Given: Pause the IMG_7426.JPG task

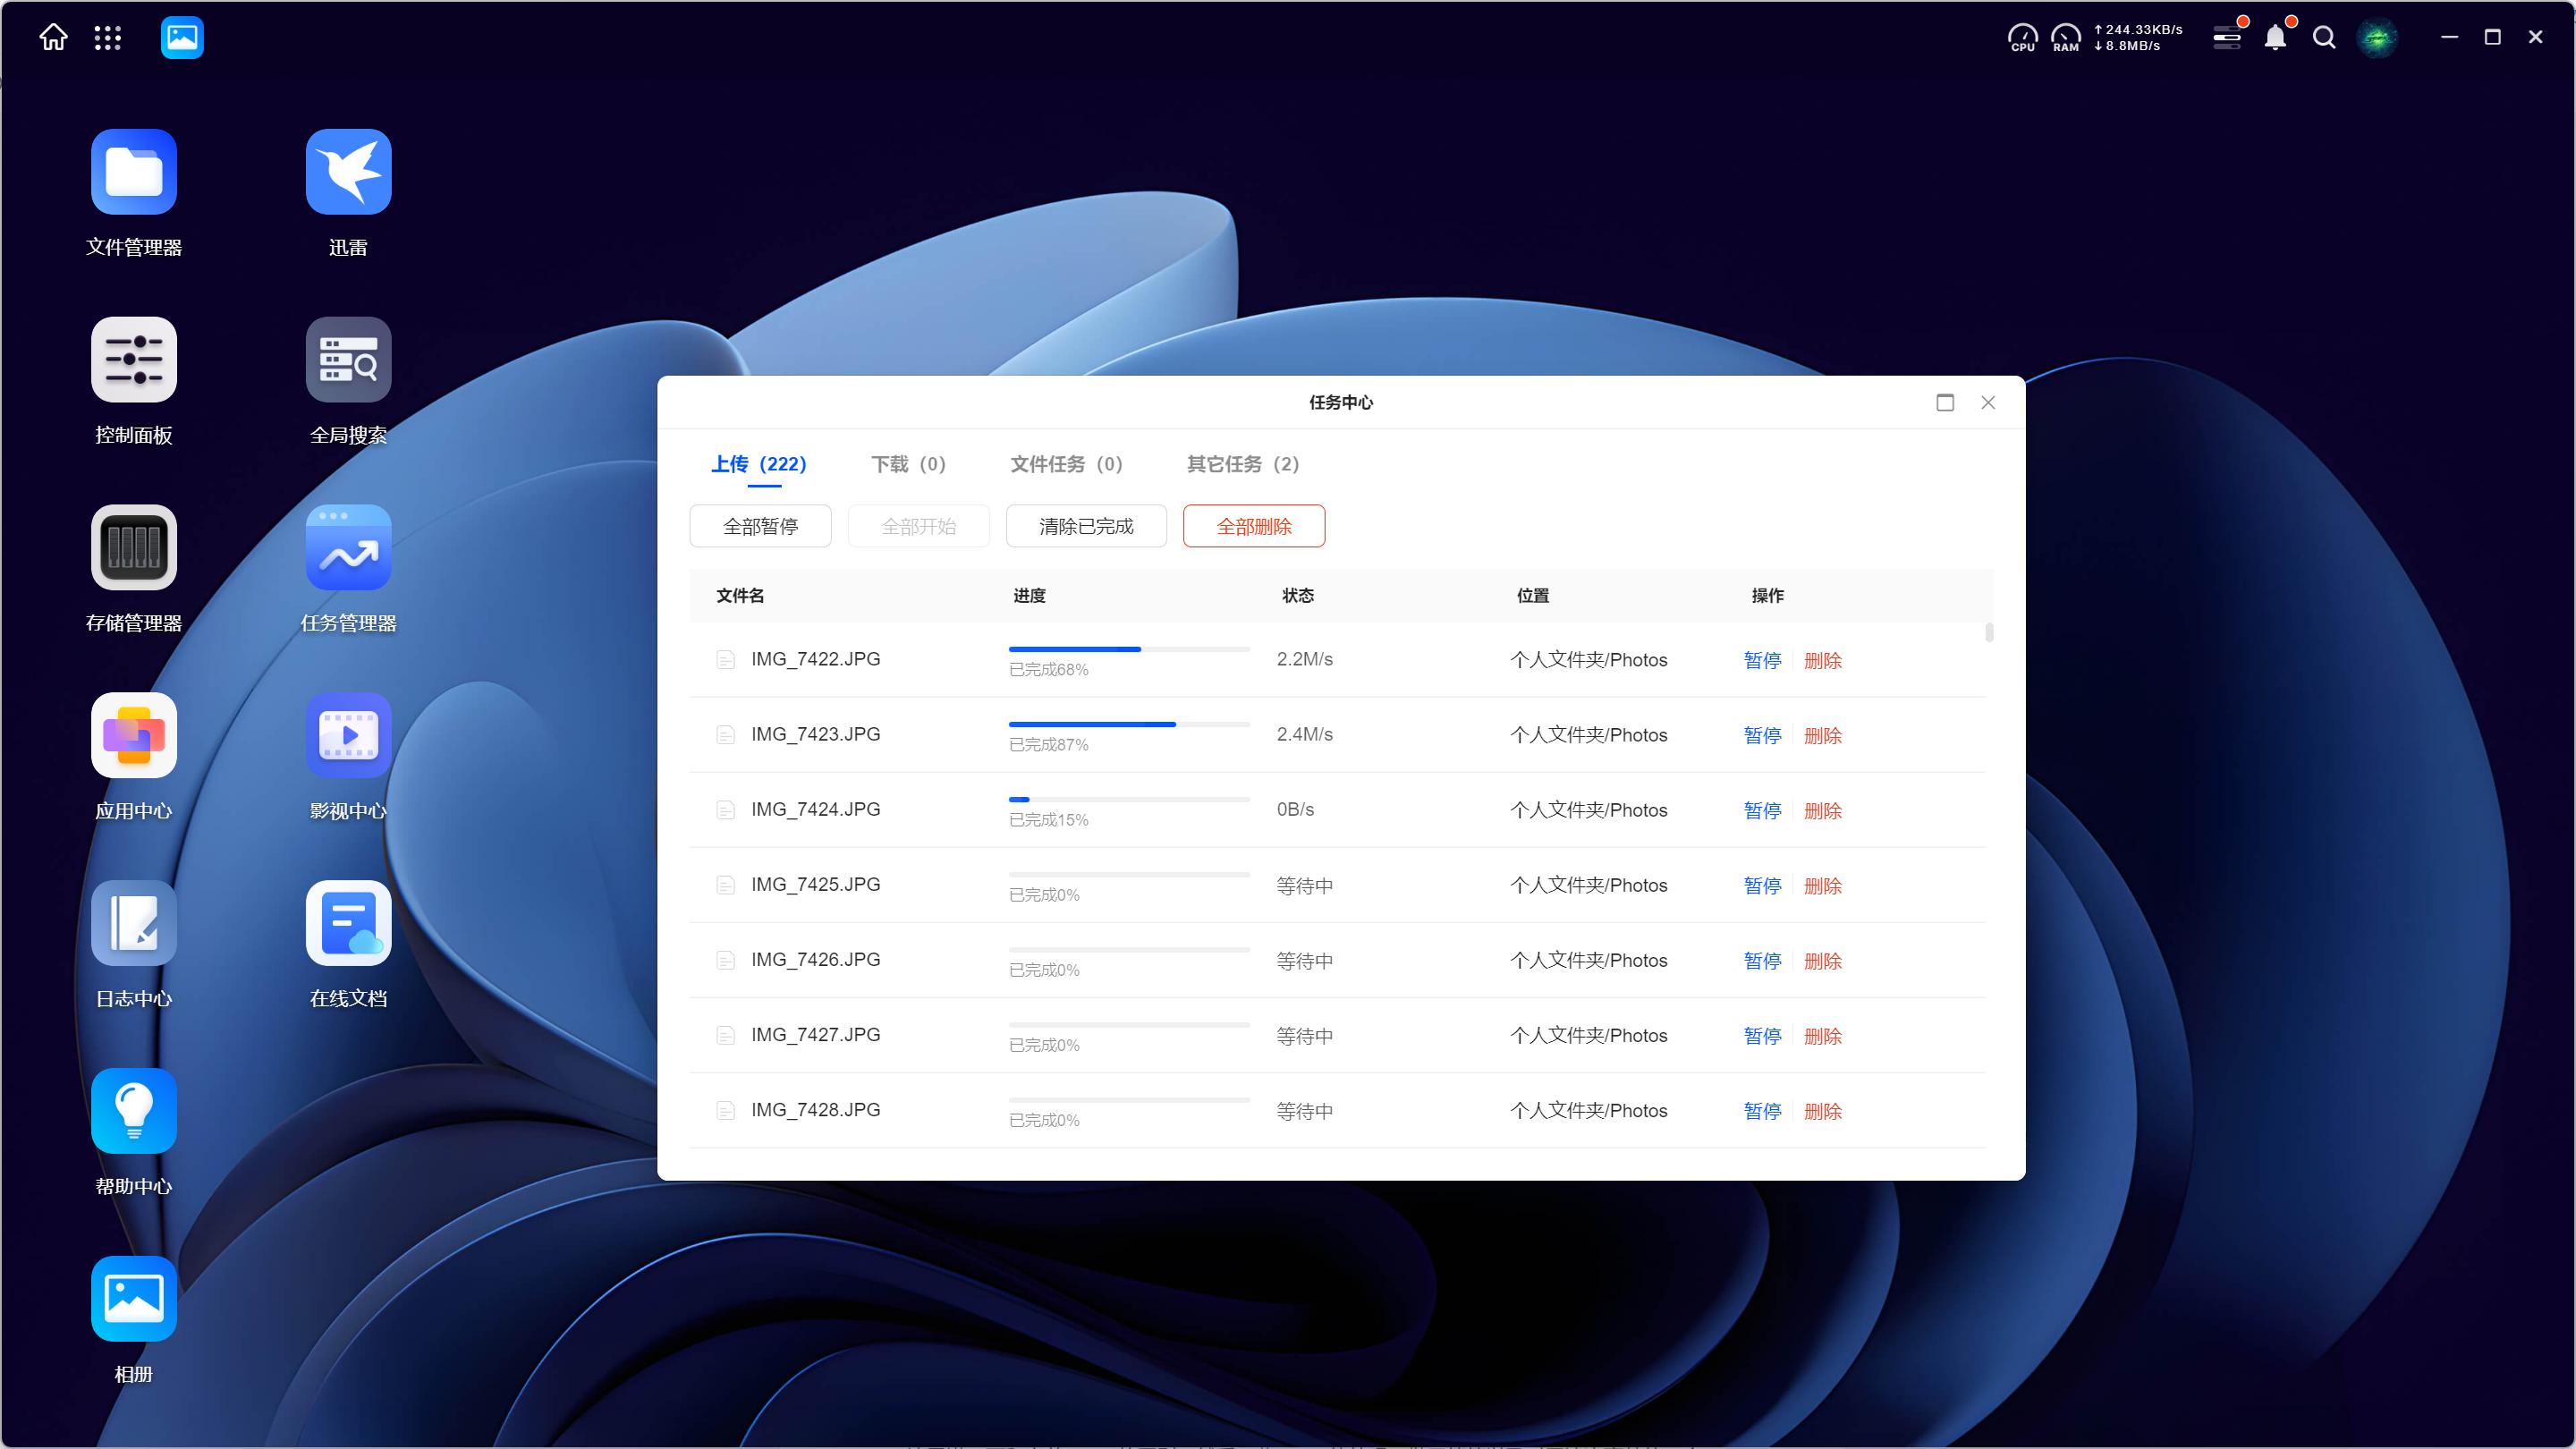Looking at the screenshot, I should point(1762,960).
